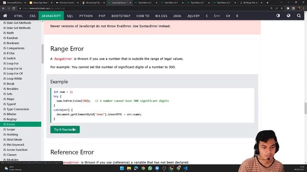
Task: Open JS Booleans sidebar link
Action: pos(11,43)
